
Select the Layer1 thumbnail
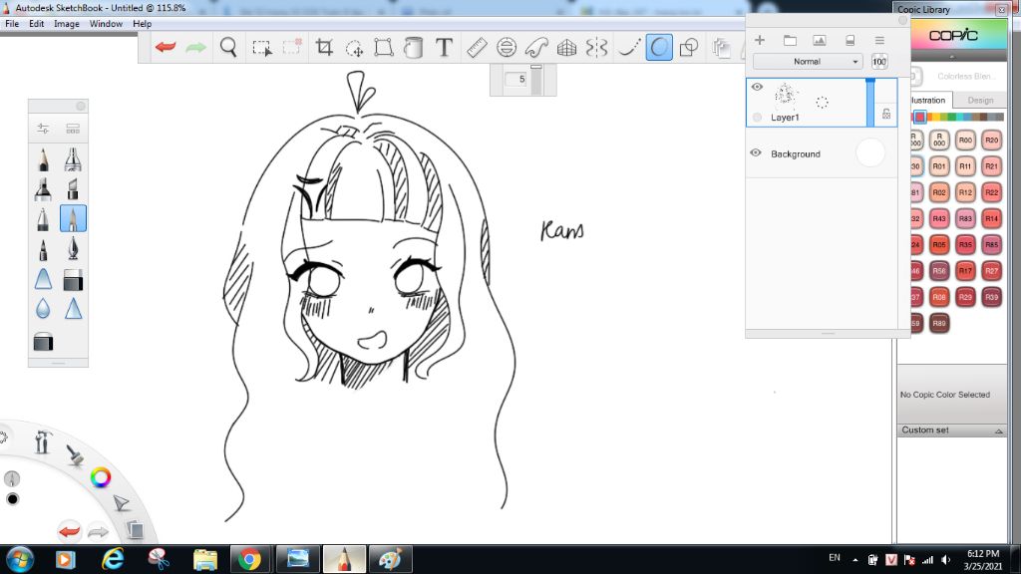pyautogui.click(x=786, y=95)
